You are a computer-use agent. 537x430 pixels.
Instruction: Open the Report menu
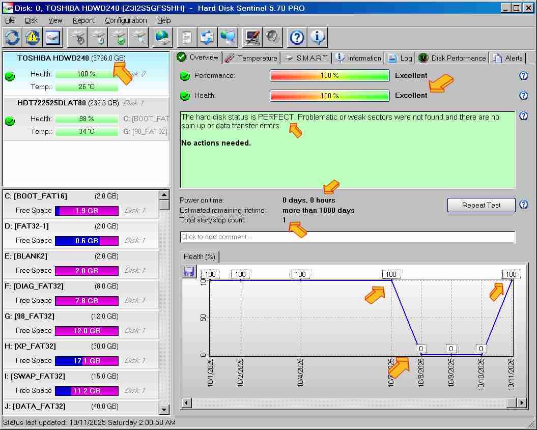[83, 20]
